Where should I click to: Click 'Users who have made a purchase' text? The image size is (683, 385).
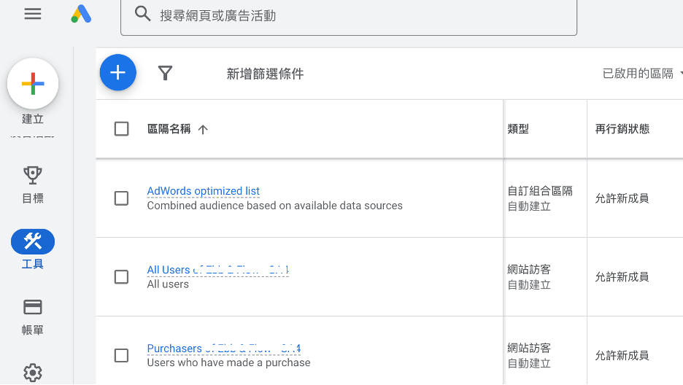pyautogui.click(x=228, y=362)
